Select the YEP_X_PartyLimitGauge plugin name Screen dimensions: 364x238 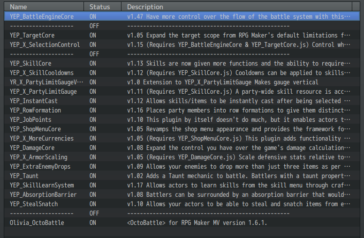coord(43,91)
